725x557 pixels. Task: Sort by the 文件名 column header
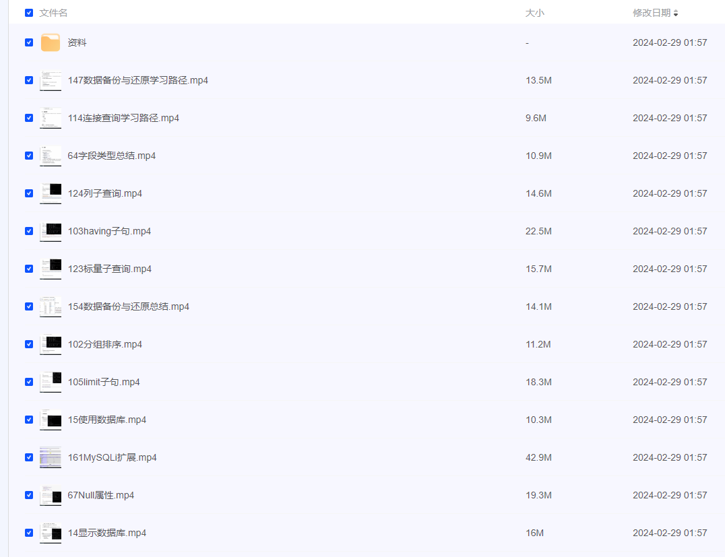(x=53, y=13)
